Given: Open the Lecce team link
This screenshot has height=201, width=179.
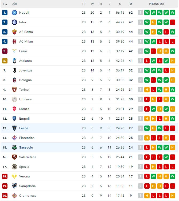Looking at the screenshot, I should point(24,128).
